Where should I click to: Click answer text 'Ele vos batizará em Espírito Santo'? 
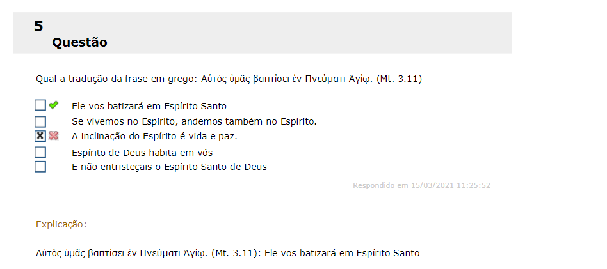pyautogui.click(x=149, y=106)
